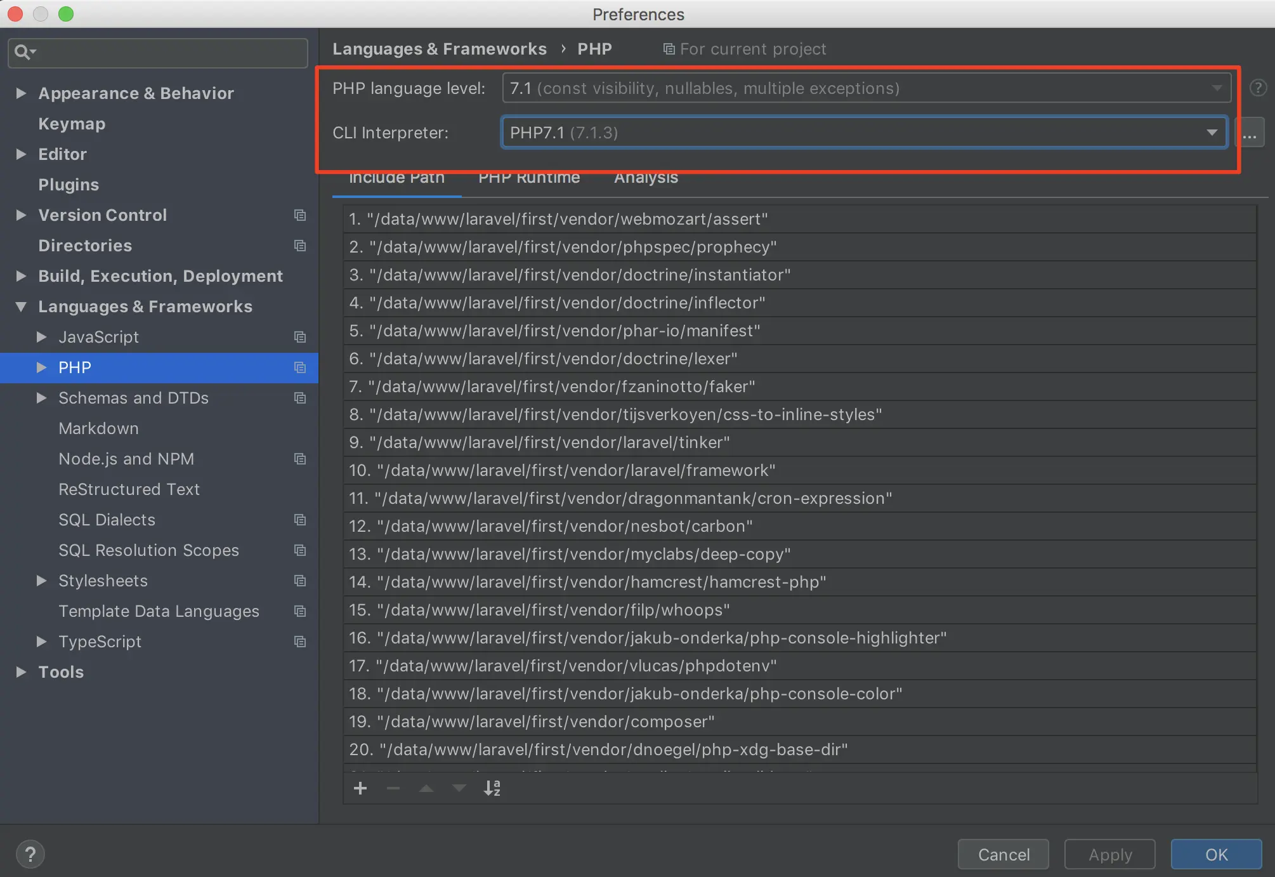Click the add include path plus icon
Viewport: 1275px width, 877px height.
point(360,788)
